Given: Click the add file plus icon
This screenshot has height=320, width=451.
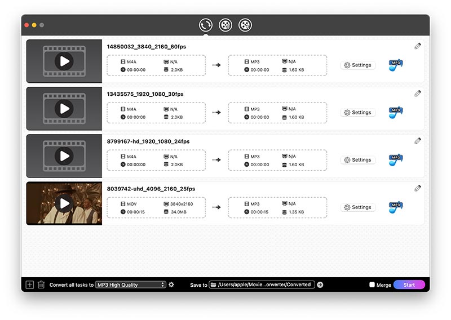Looking at the screenshot, I should pos(30,285).
